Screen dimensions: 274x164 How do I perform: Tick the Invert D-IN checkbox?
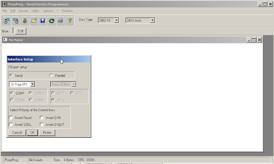(41, 118)
